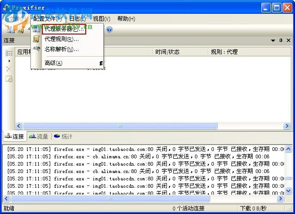Viewport: 295px width, 214px height.
Task: Close the 连接 panel
Action: [x=289, y=40]
